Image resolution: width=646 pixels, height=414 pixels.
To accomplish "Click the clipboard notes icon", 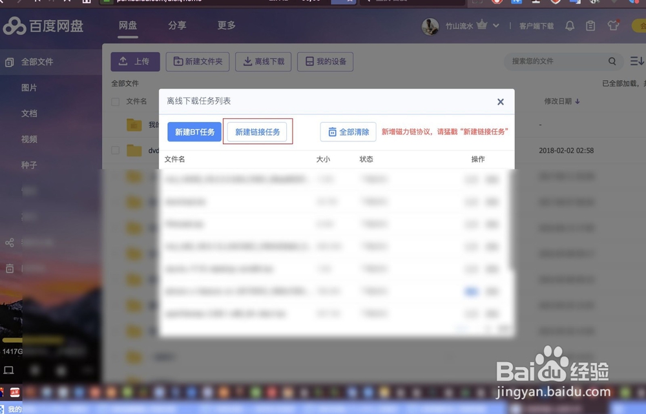I will pyautogui.click(x=590, y=26).
